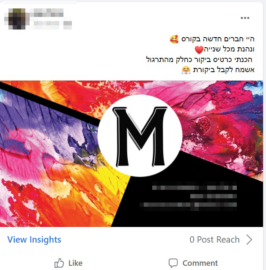Click the blurred contact details on the card
Screen dimensions: 266x270
tap(188, 196)
